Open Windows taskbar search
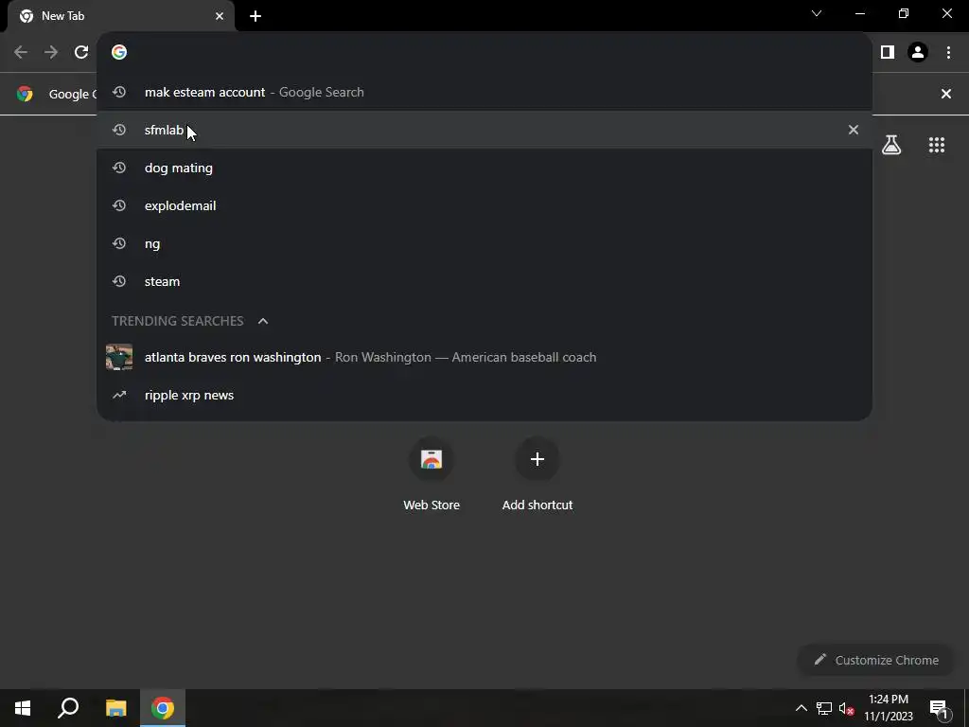 pos(68,708)
